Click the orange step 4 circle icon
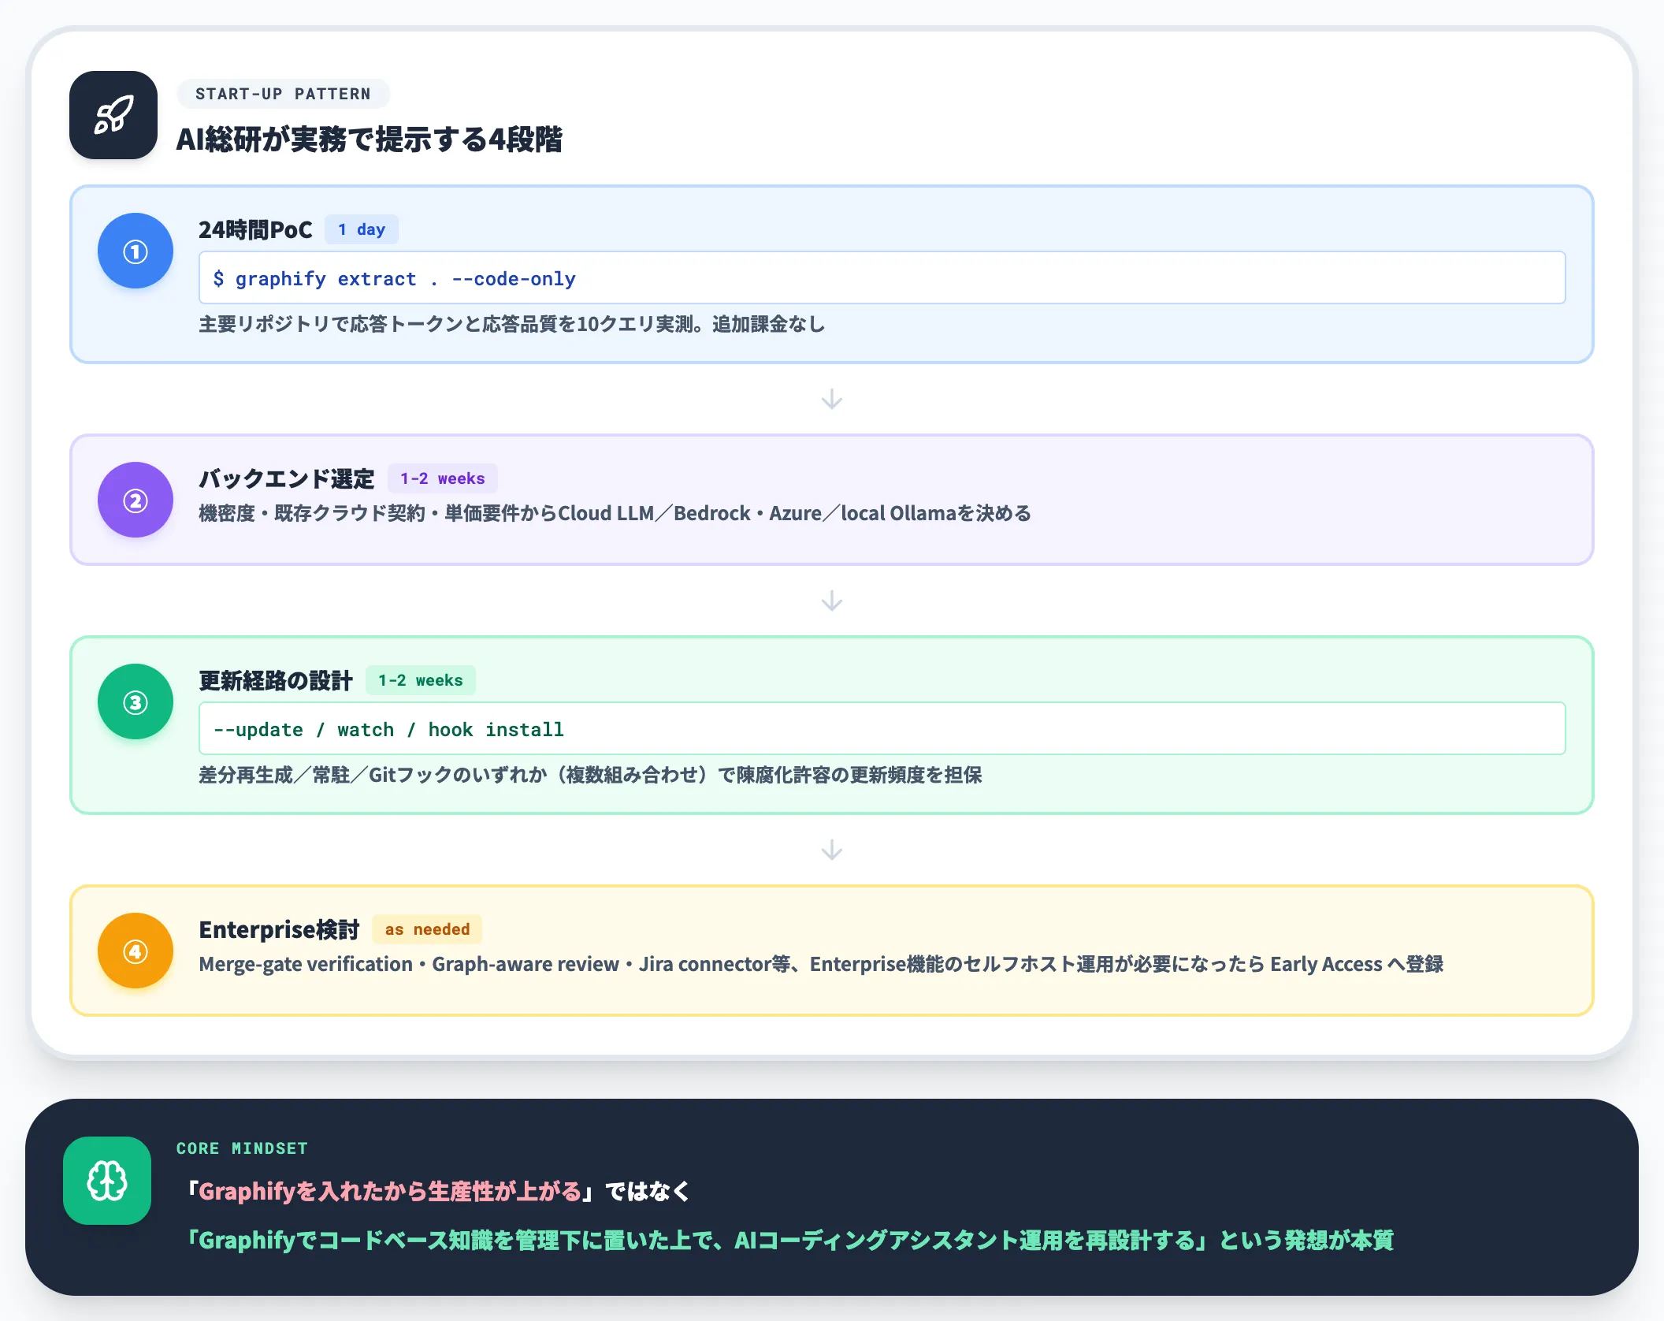This screenshot has height=1321, width=1664. (x=136, y=951)
